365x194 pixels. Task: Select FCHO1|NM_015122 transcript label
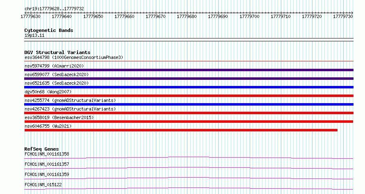43,185
